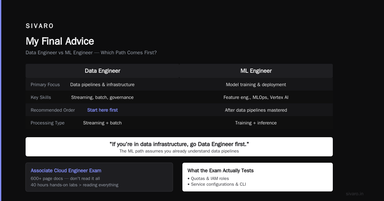Select the 'Processing Type' row label
The image size is (384, 201).
[48, 123]
